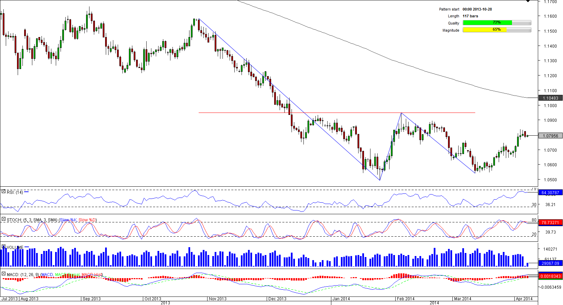Click the Quality label text
The width and height of the screenshot is (563, 305).
[x=453, y=23]
